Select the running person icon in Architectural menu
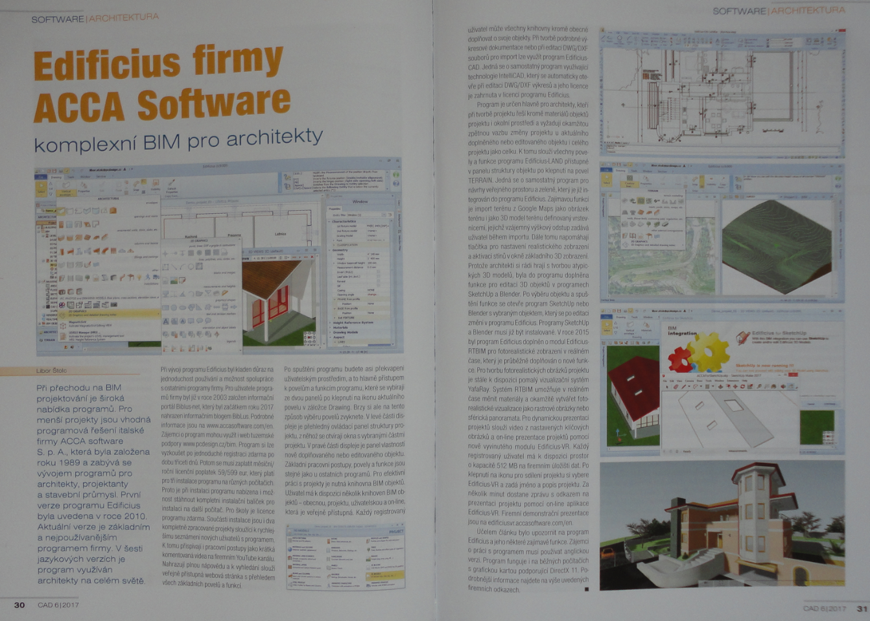This screenshot has height=621, width=870. pos(148,277)
